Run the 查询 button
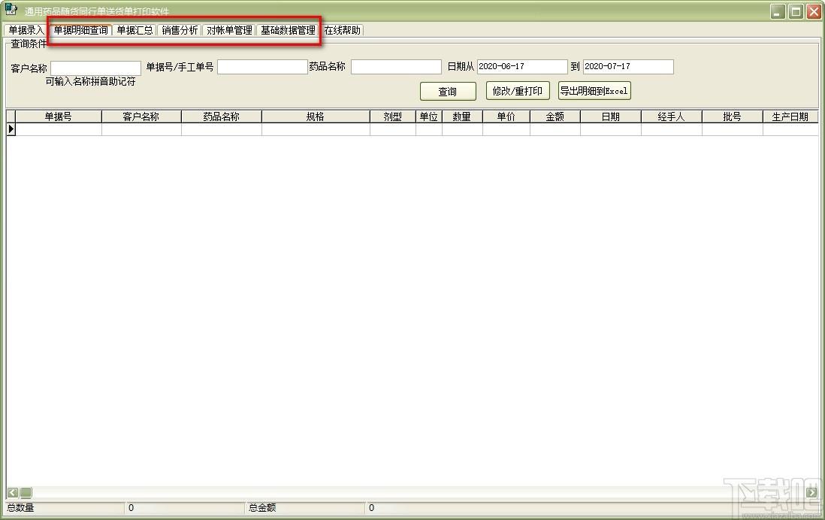The height and width of the screenshot is (520, 825). (448, 91)
